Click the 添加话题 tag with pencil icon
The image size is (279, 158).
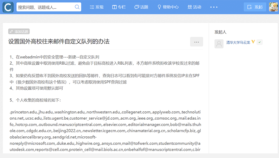19,32
